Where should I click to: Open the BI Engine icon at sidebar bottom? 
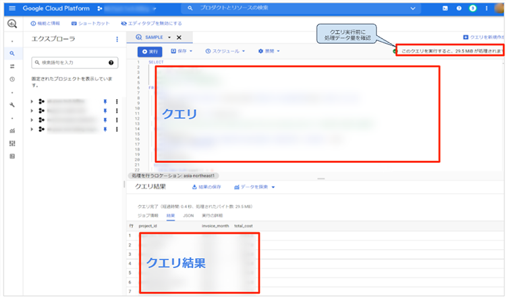tap(12, 156)
